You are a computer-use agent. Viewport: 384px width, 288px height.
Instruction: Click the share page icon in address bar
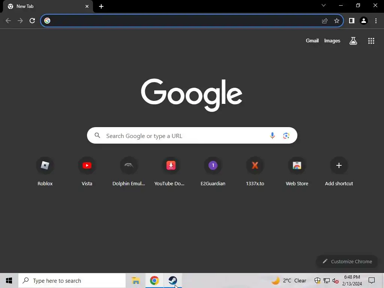click(x=325, y=21)
